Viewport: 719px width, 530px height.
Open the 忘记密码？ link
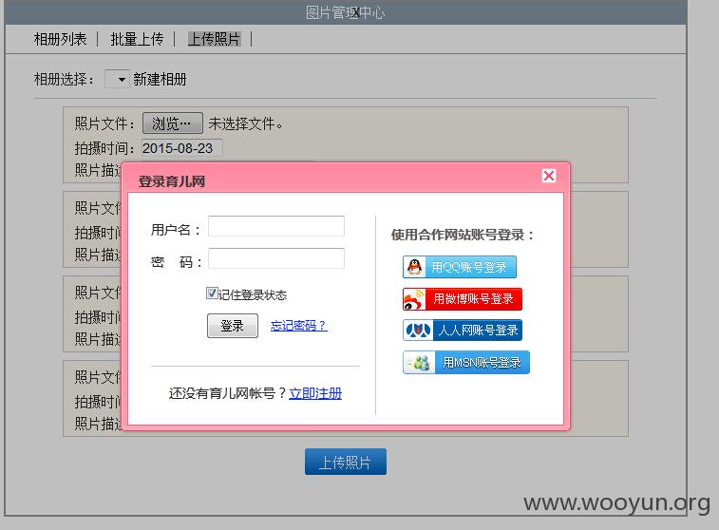coord(298,326)
